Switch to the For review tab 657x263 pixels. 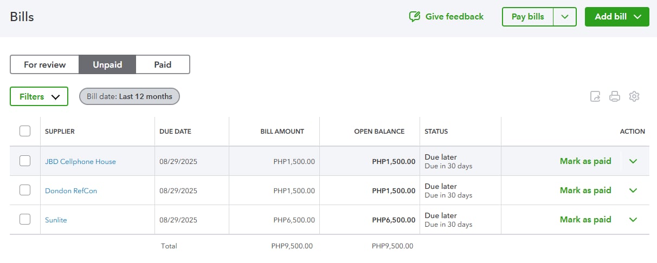(x=44, y=64)
